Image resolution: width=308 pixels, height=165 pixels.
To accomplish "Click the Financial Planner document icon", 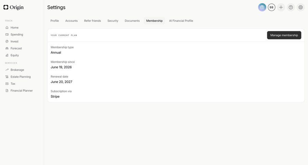I will [7, 91].
